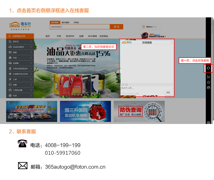This screenshot has width=214, height=180.
Task: Click the 礼品 gift category icon
Action: pos(10,95)
